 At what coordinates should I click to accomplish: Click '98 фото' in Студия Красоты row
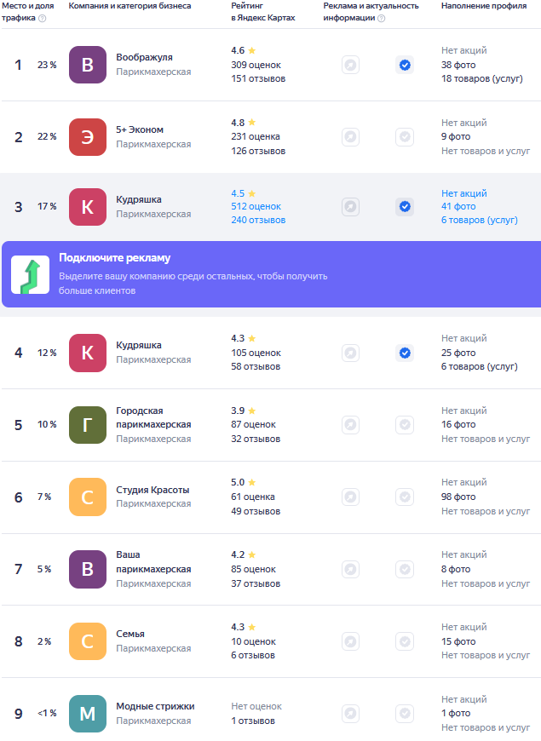458,497
